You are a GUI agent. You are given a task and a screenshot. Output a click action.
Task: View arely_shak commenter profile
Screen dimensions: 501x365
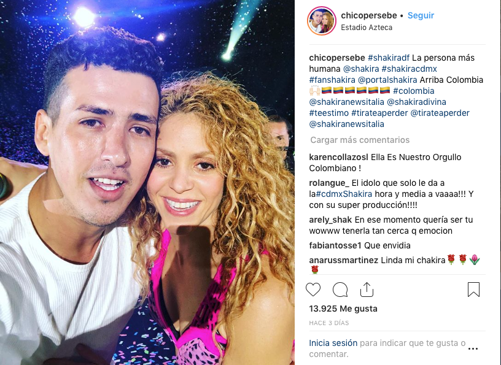point(330,220)
